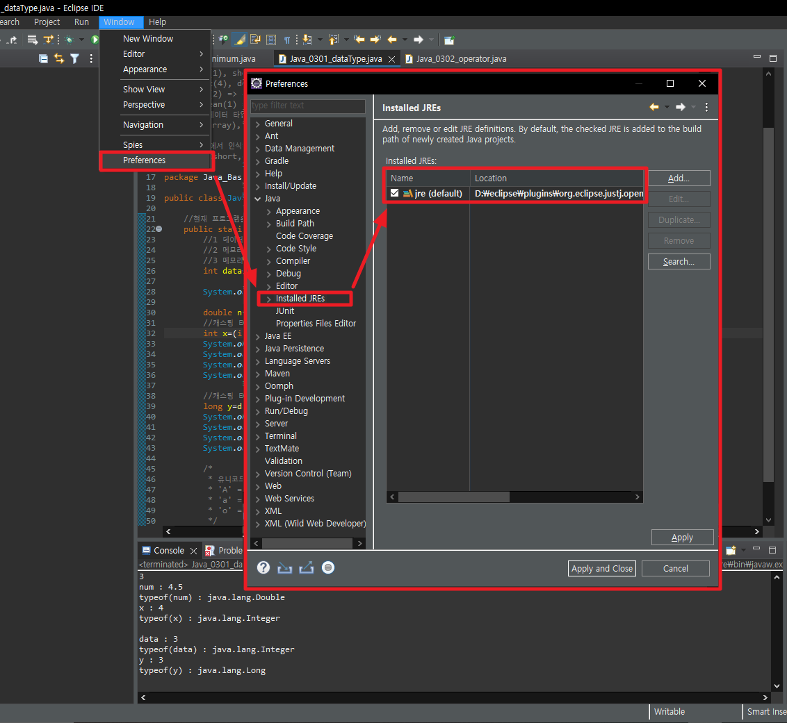
Task: Click the type filter text field
Action: tap(308, 106)
